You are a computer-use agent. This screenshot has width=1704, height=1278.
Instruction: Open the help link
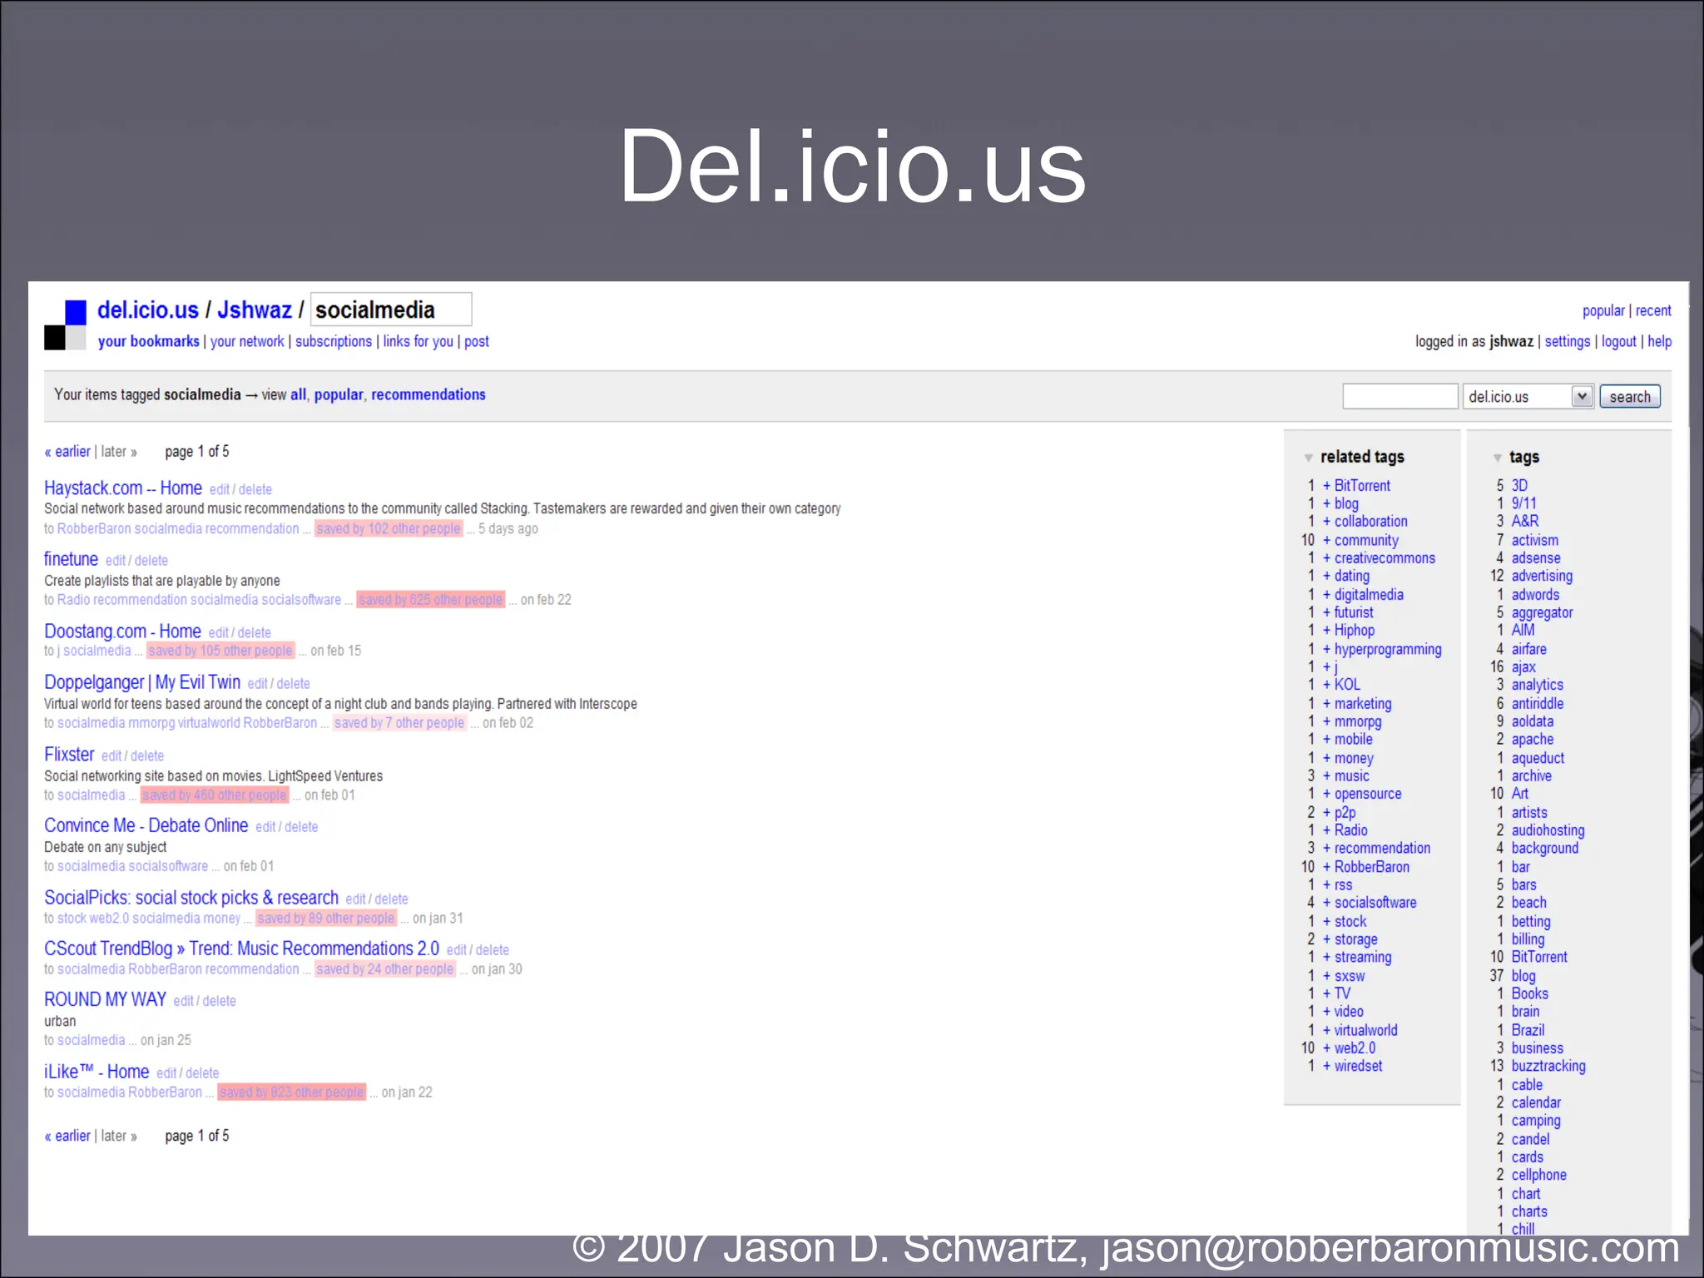(1660, 341)
